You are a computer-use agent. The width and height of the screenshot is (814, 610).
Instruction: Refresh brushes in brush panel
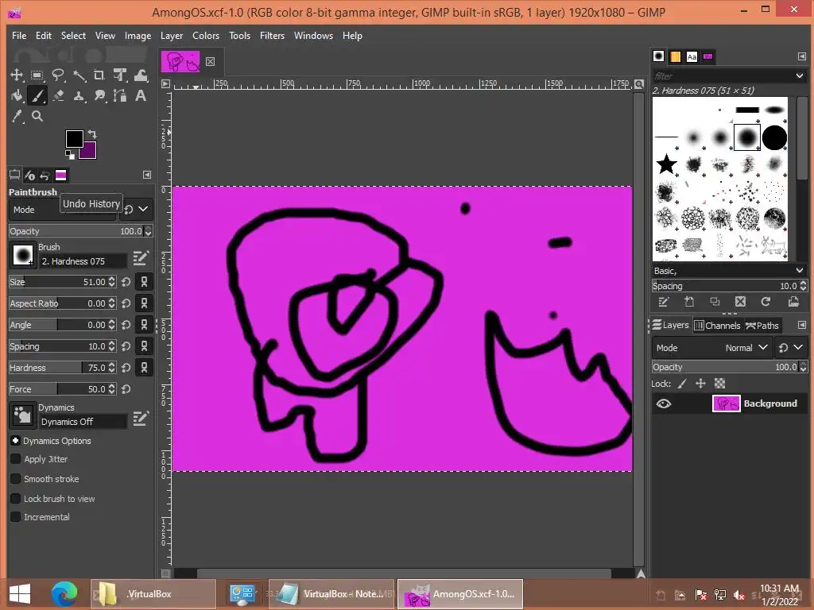pyautogui.click(x=766, y=302)
